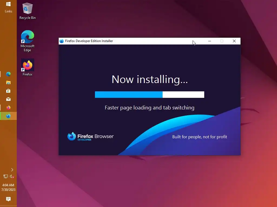Click the installer title bar Firefox icon
Screen dimensions: 277x207
pyautogui.click(x=61, y=41)
